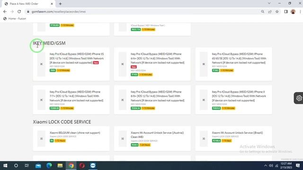
Task: Click the 1-24 Hours badge on Xiaomi Austria
Action: coord(145,145)
